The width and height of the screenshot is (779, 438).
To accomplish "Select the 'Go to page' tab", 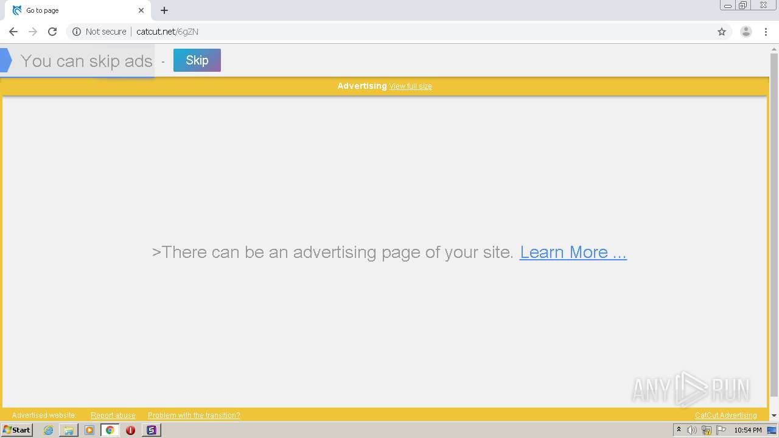I will [x=78, y=10].
